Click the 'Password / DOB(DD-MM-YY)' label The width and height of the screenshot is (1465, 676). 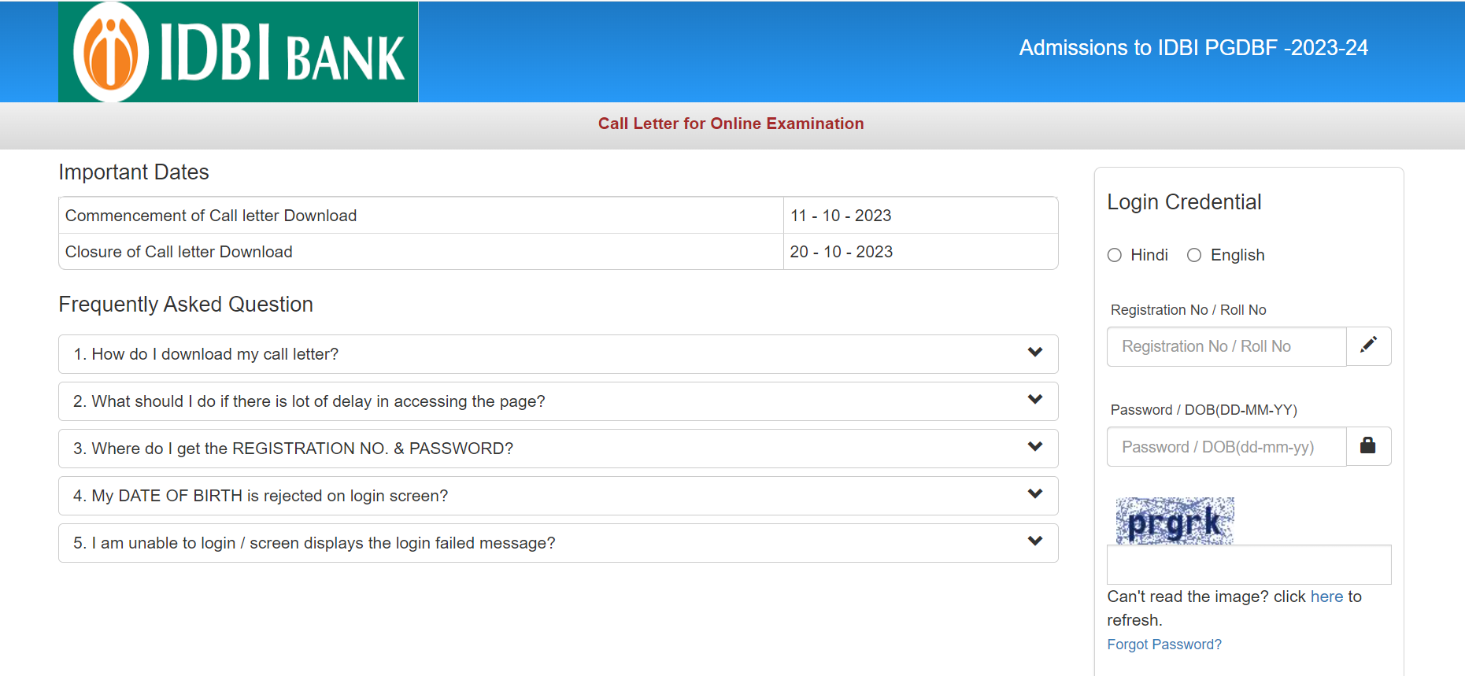1204,410
